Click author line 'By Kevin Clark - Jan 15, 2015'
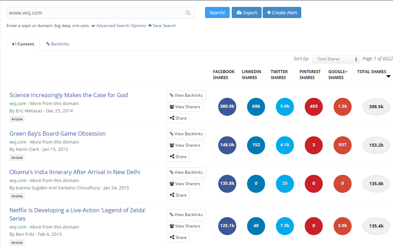Viewport: 393px width, 249px height. tap(39, 149)
